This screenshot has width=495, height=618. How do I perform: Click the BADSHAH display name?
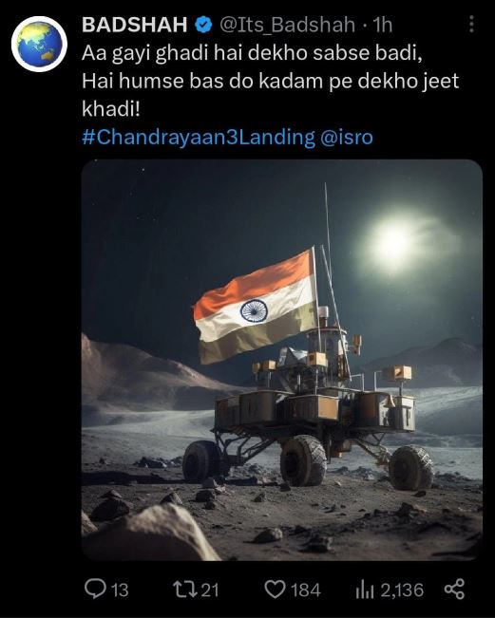pyautogui.click(x=135, y=25)
